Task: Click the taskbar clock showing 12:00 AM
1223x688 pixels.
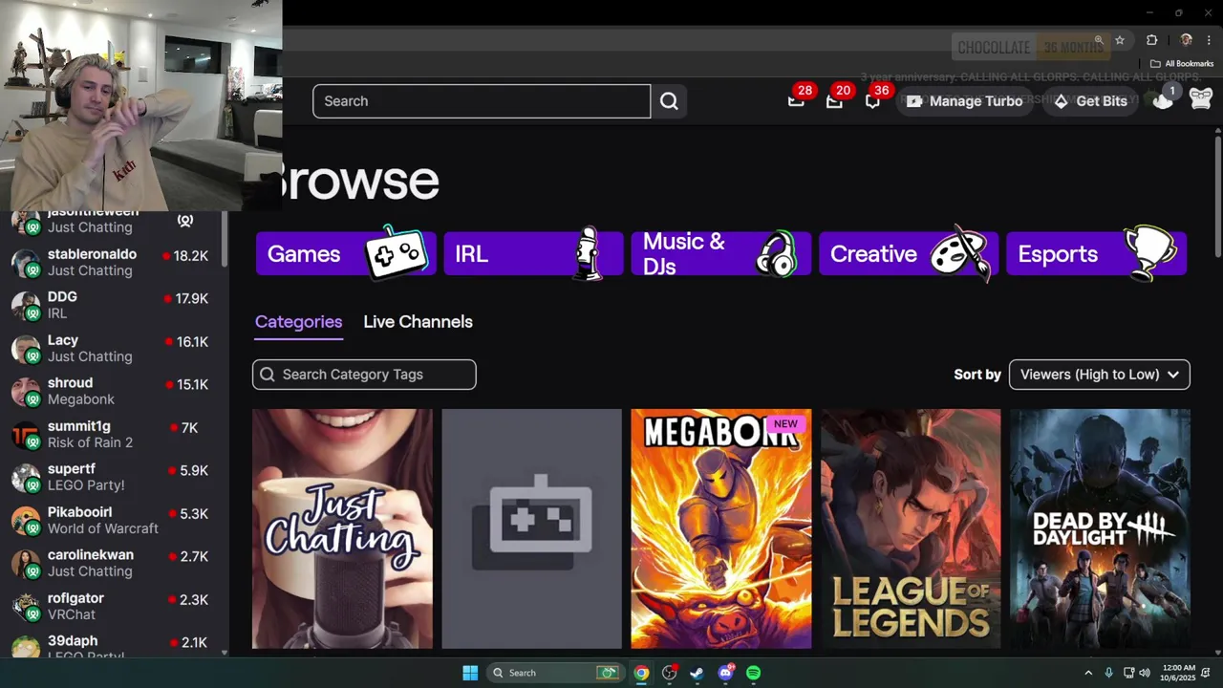Action: [x=1179, y=673]
